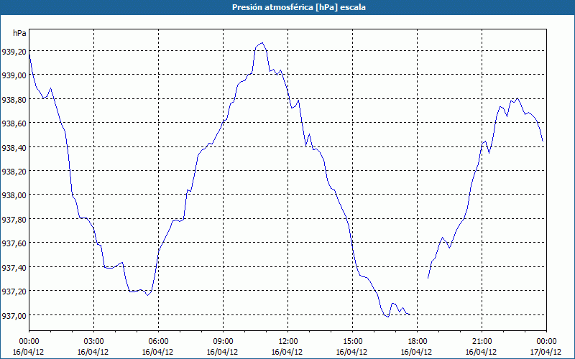Select the 'hPa' unit label
Screen dimensions: 575x359
(x=19, y=33)
